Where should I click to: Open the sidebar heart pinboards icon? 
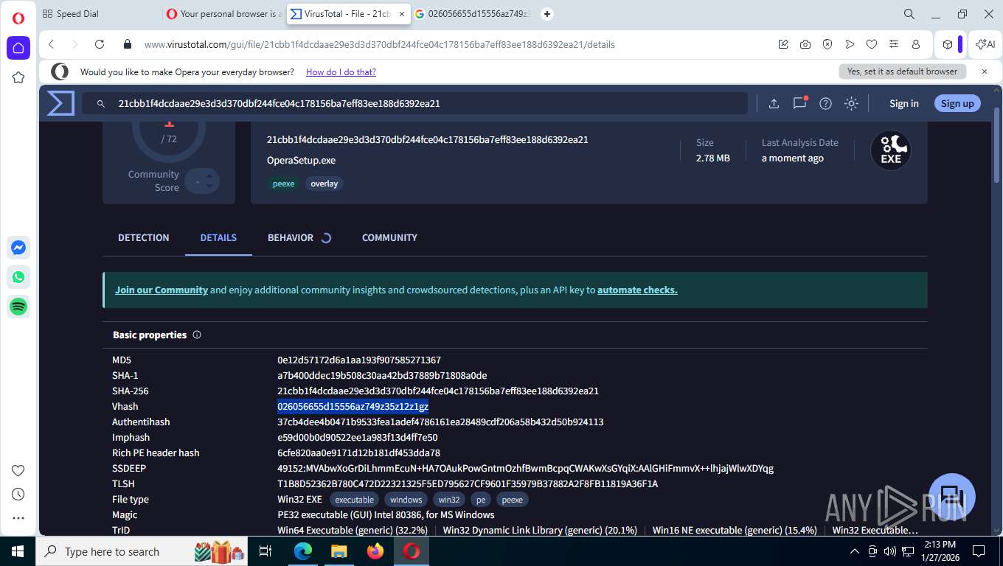click(x=18, y=470)
